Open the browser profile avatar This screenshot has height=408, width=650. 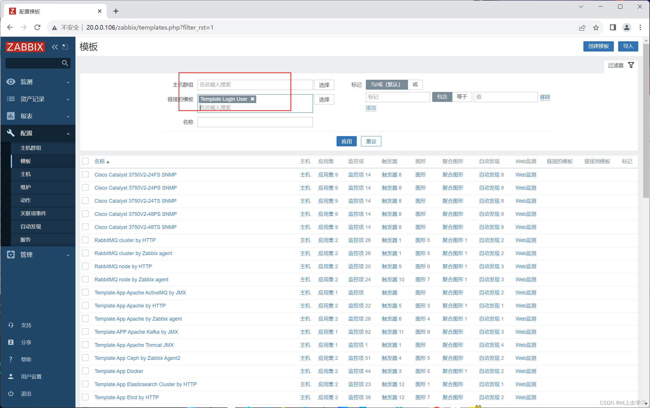(627, 27)
